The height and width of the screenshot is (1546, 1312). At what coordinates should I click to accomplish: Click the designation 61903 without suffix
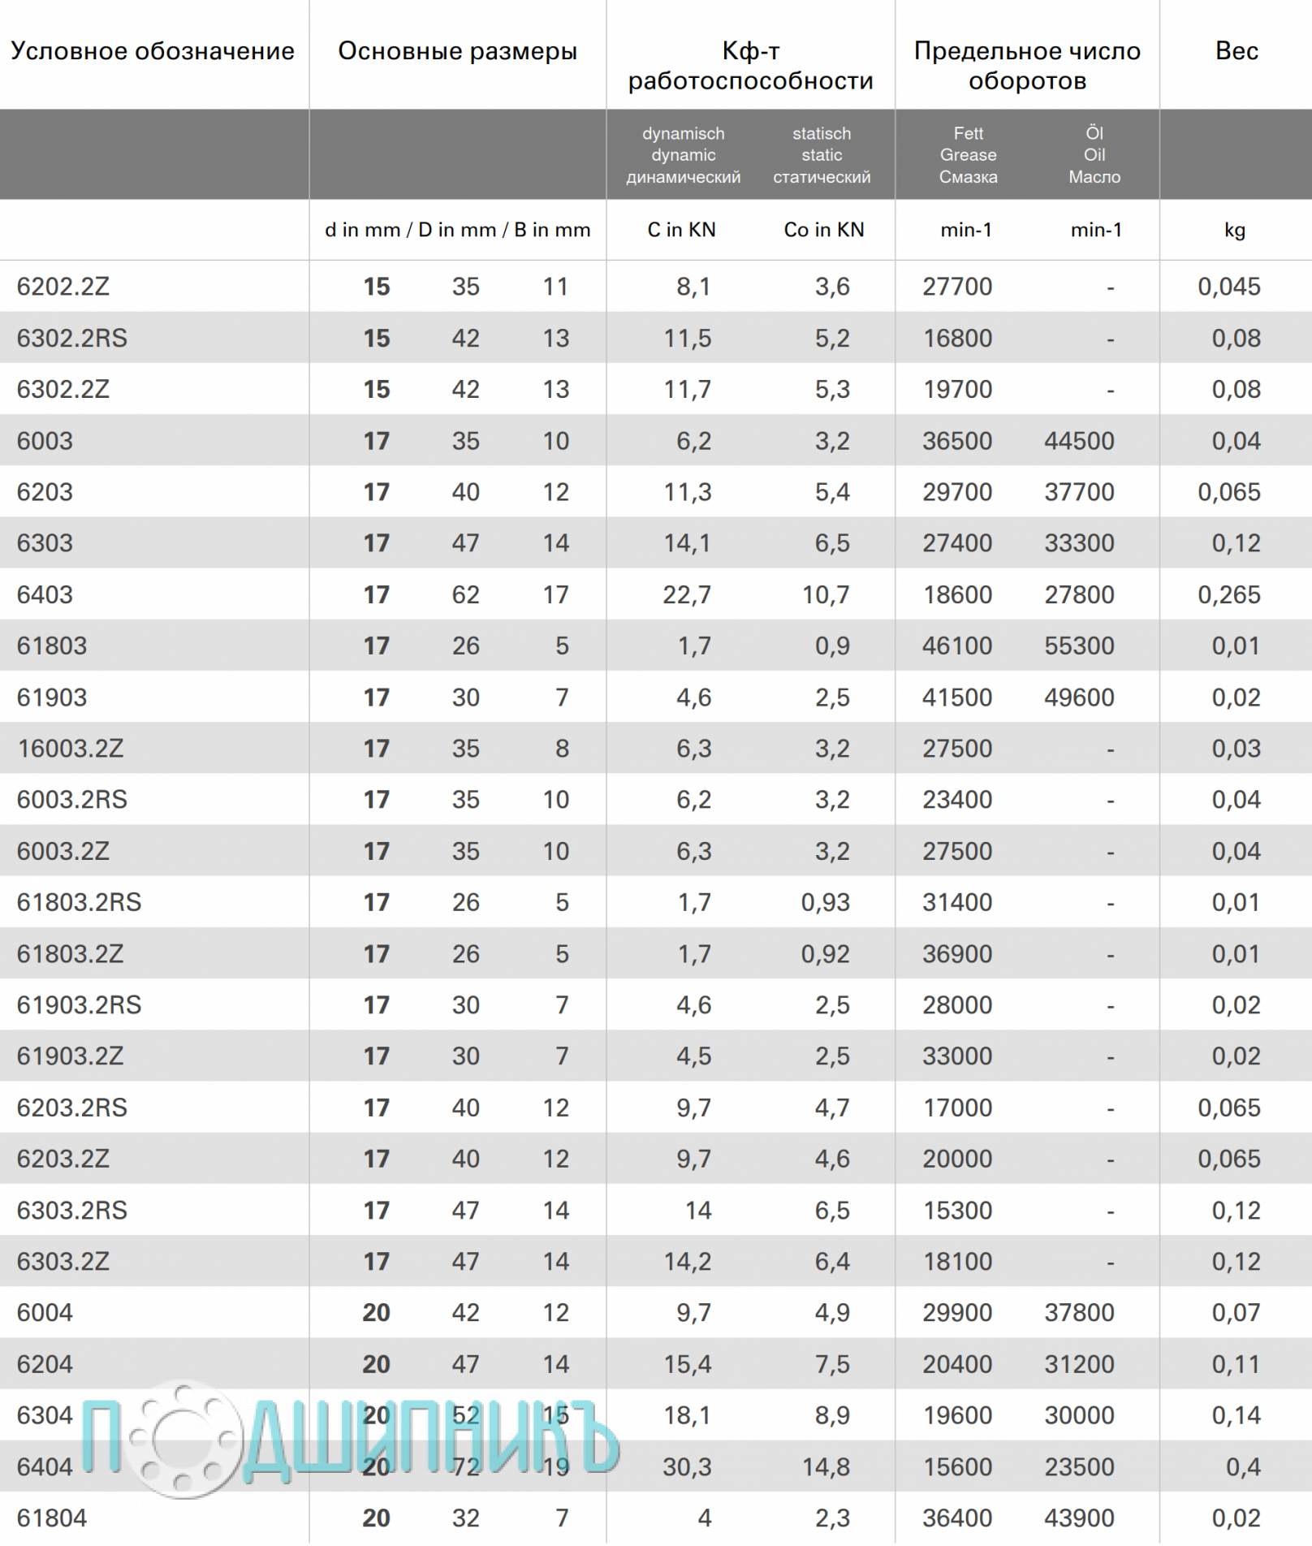click(52, 697)
